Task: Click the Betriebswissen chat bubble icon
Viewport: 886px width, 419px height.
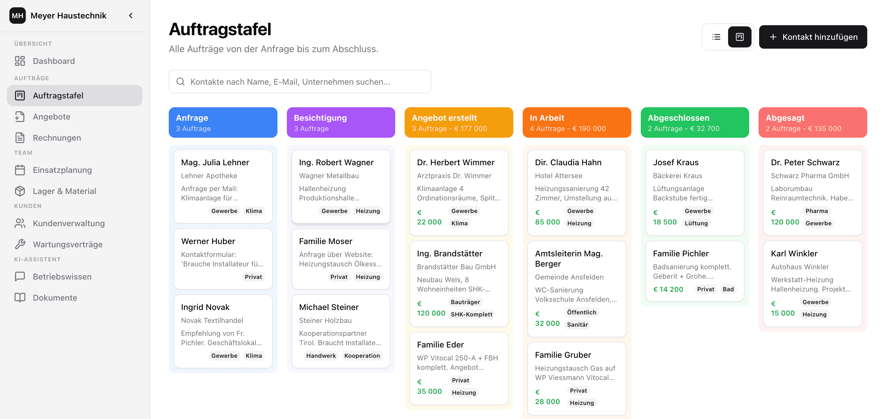Action: click(20, 277)
